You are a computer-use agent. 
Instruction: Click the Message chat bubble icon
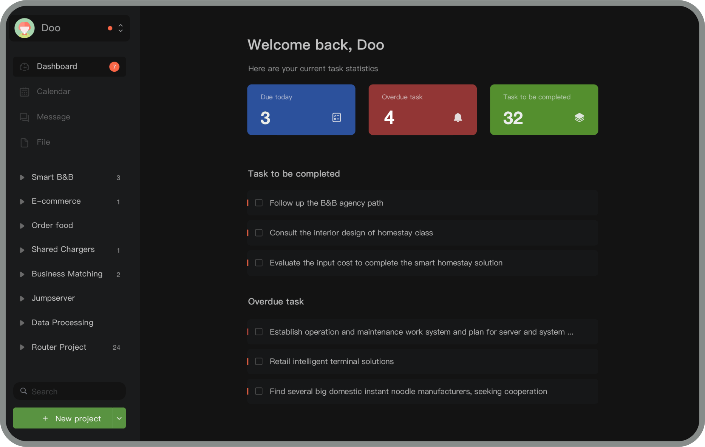point(25,117)
